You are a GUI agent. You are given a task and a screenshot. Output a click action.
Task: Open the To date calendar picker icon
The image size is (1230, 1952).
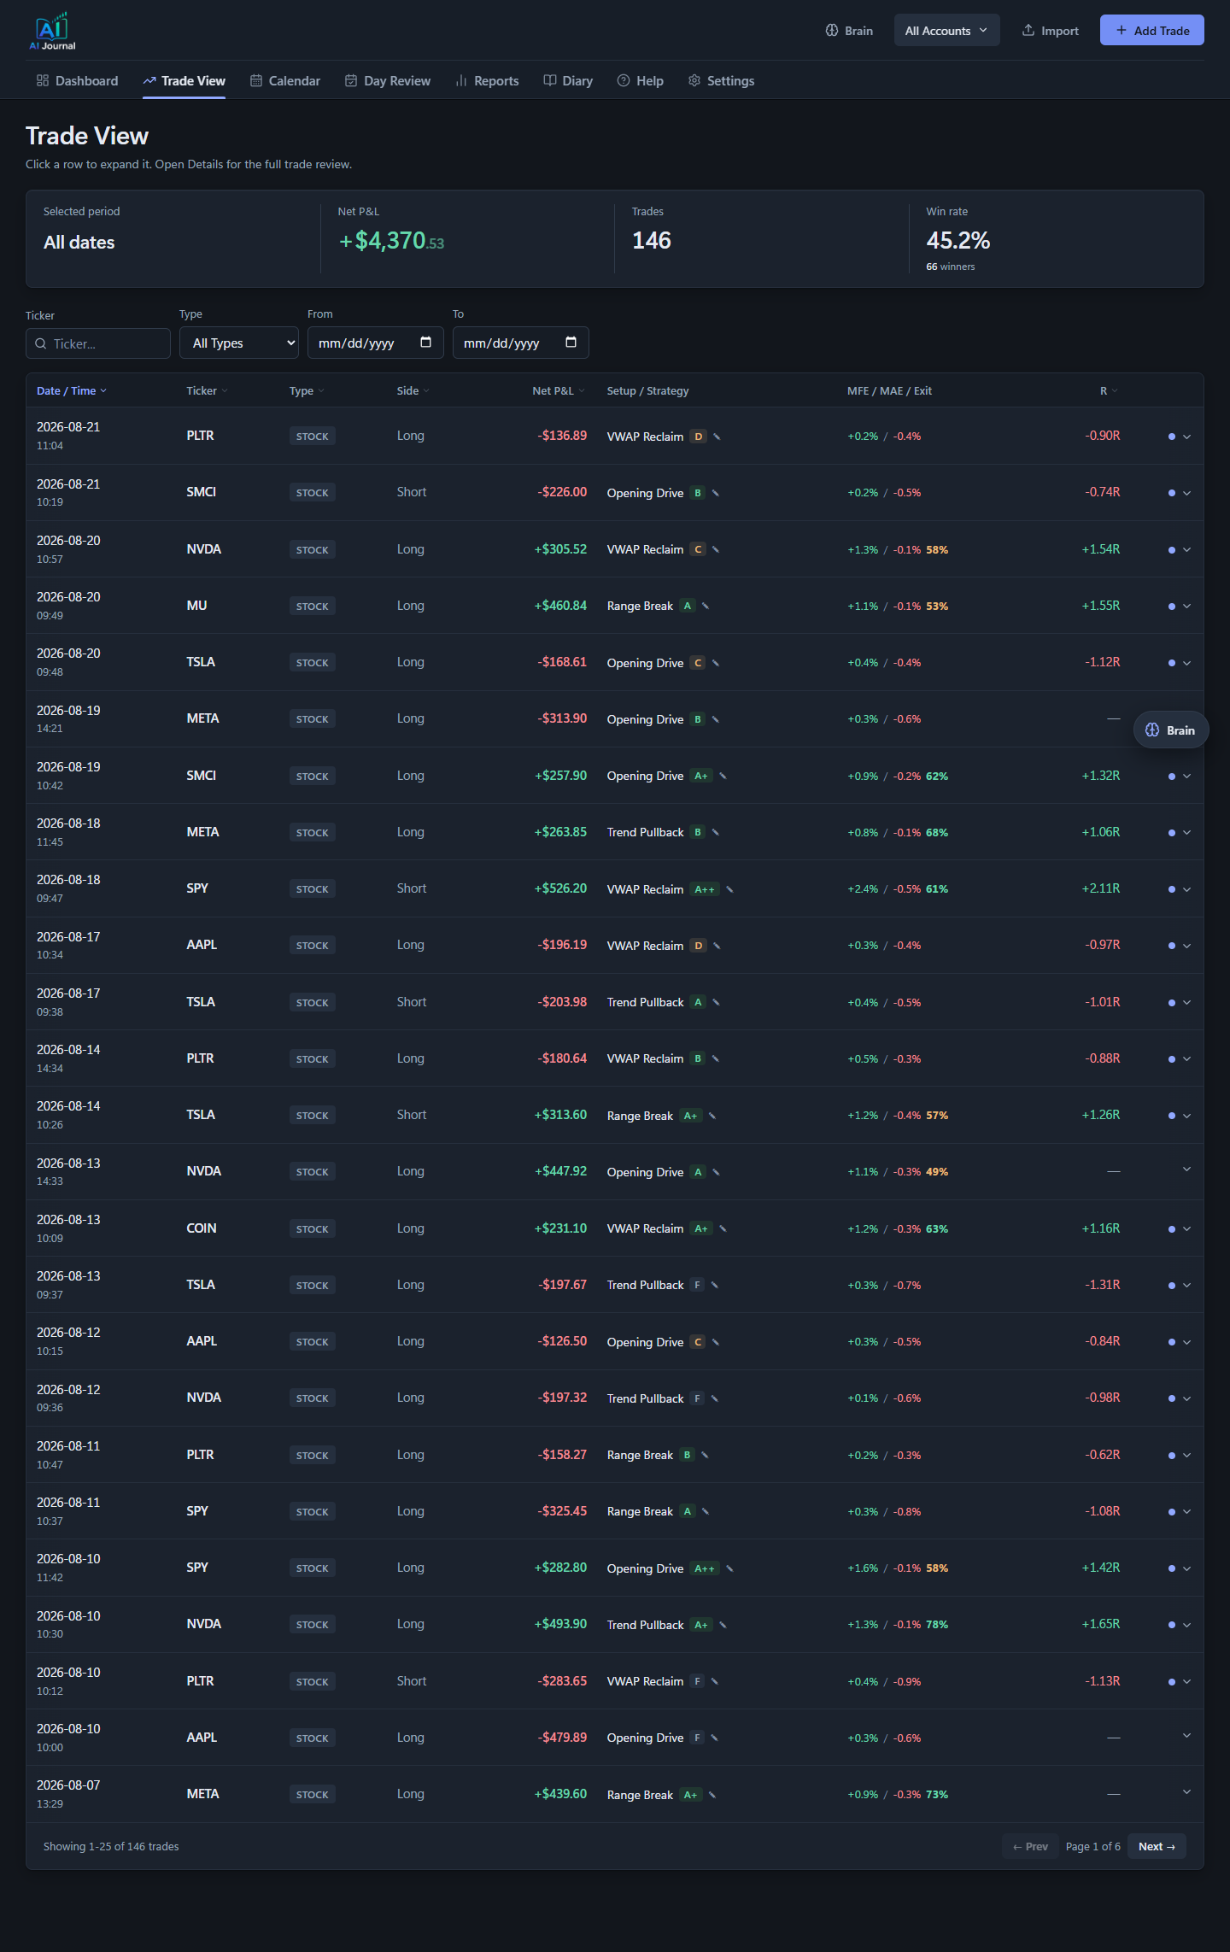click(571, 343)
